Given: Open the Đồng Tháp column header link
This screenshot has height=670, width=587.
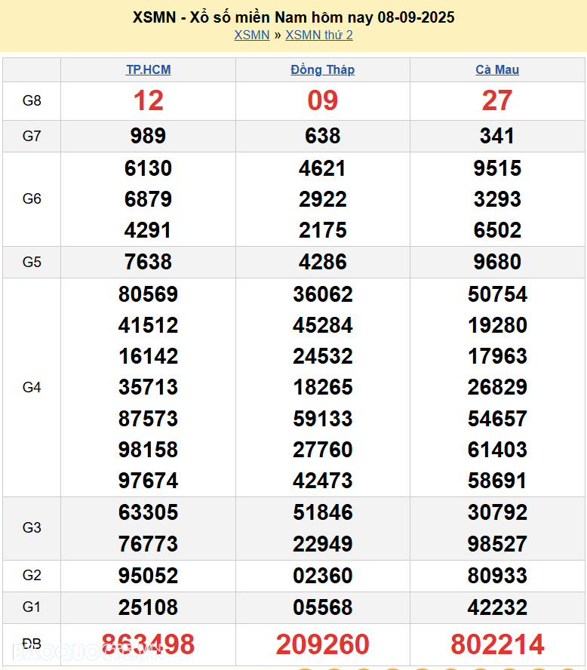Looking at the screenshot, I should coord(322,69).
